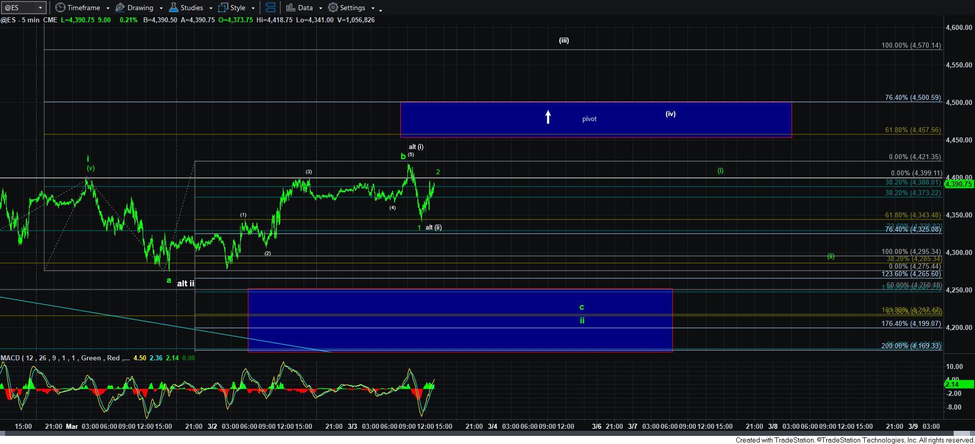
Task: Expand the Data dropdown arrow
Action: coord(320,8)
